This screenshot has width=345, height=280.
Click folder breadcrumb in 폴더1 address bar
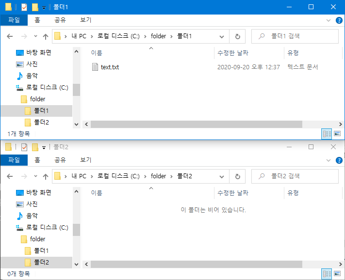click(158, 36)
